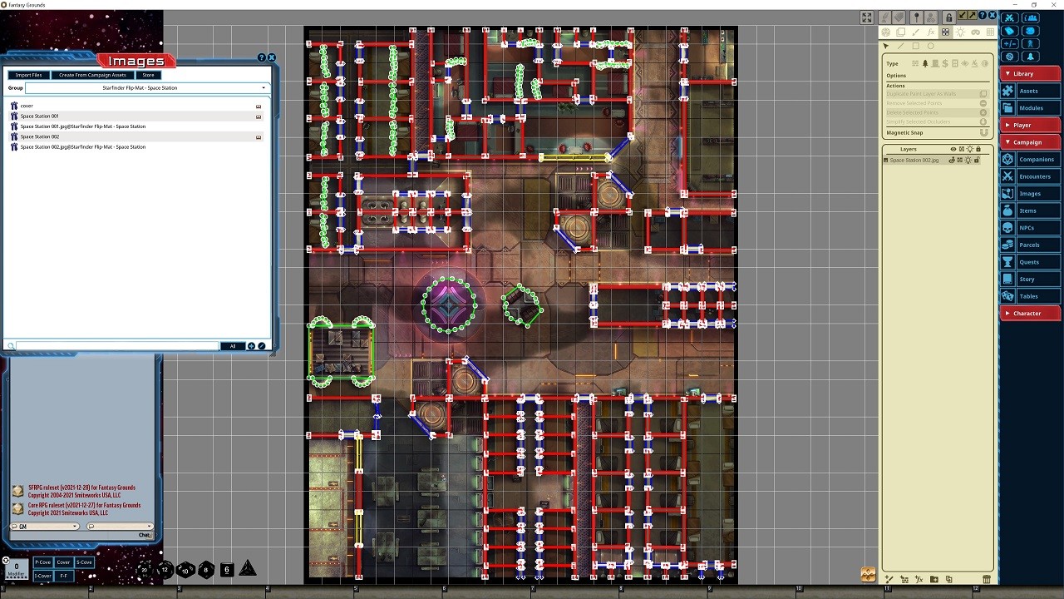Open the Images tab in the Campaign sidebar
Screen dimensions: 1064x599
point(1030,193)
